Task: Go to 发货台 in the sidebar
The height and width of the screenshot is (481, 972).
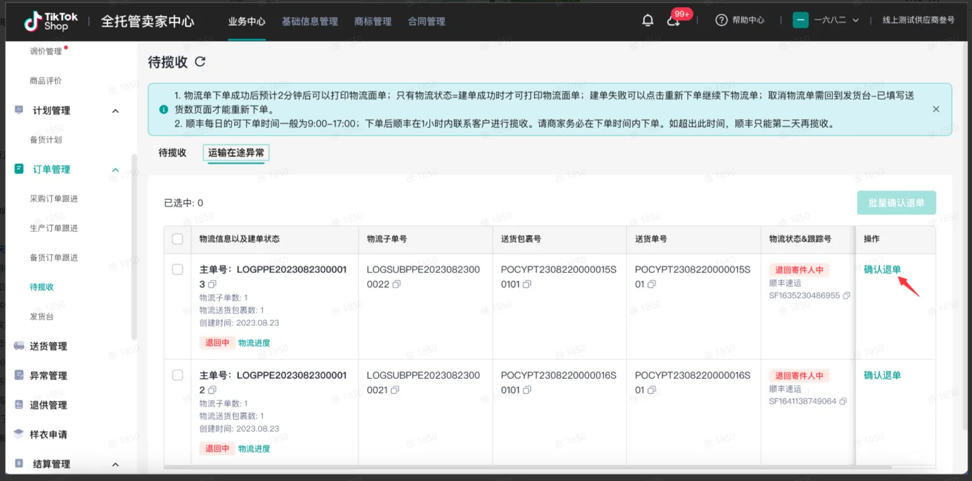Action: [x=42, y=316]
